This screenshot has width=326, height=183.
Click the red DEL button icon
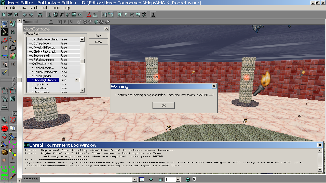tap(4, 128)
